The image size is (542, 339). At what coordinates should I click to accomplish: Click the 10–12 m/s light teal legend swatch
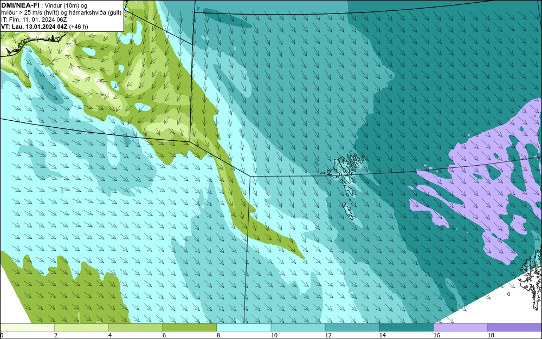pos(298,327)
